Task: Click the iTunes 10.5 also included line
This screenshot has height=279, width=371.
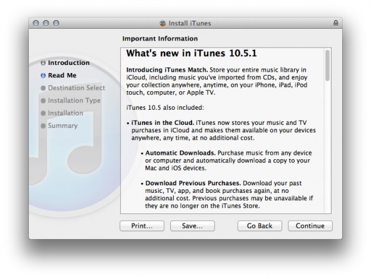Action: point(165,107)
